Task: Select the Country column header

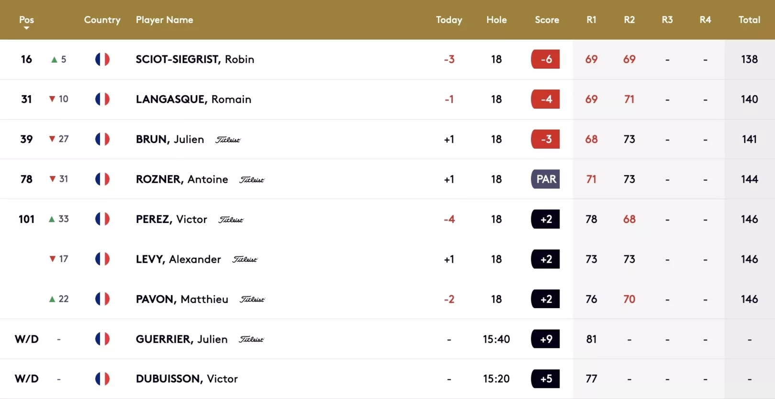Action: click(x=102, y=20)
